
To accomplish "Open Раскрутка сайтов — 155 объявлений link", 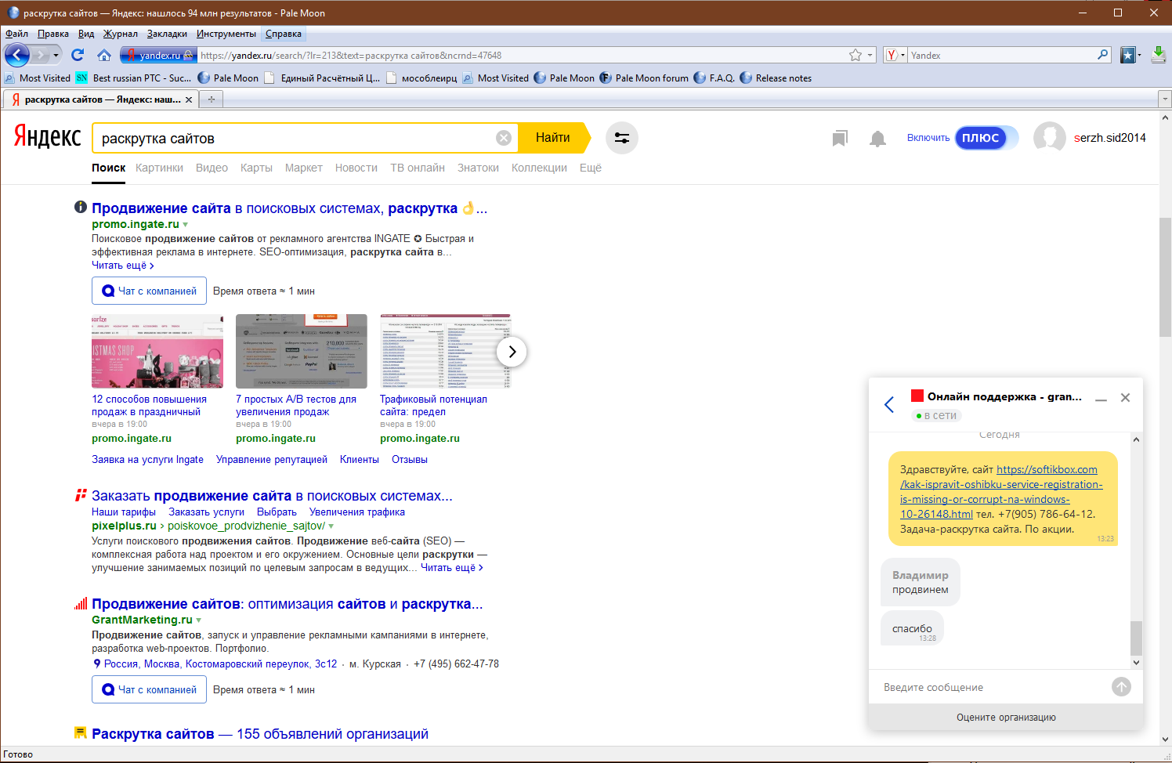I will tap(260, 734).
